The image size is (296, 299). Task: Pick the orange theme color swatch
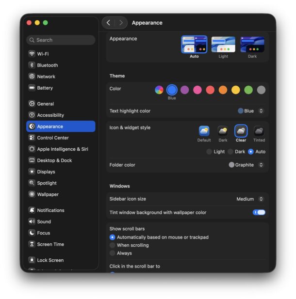(x=223, y=90)
